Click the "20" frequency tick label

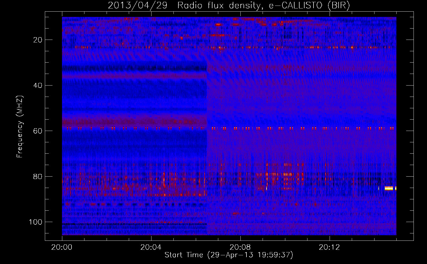38,40
